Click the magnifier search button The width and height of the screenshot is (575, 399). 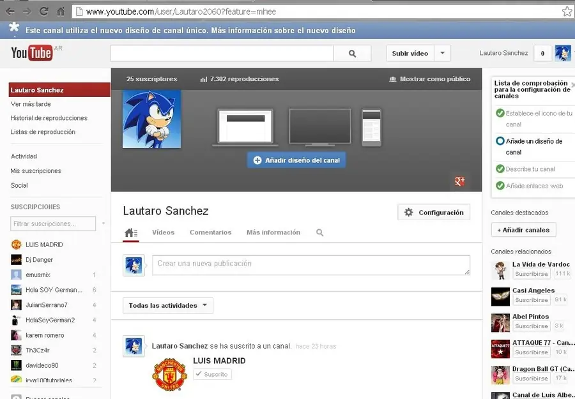(352, 54)
